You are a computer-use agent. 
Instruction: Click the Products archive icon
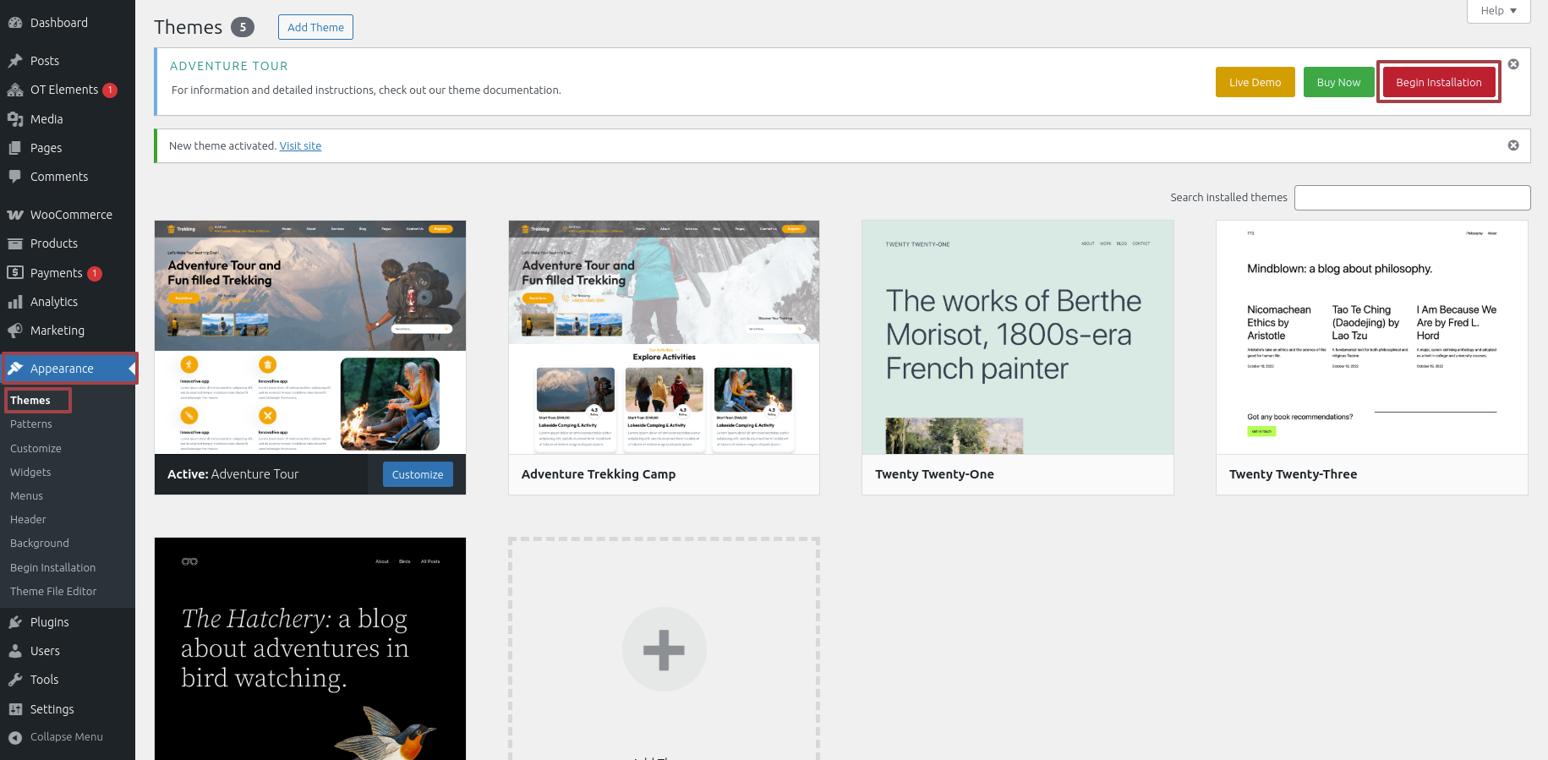coord(15,243)
